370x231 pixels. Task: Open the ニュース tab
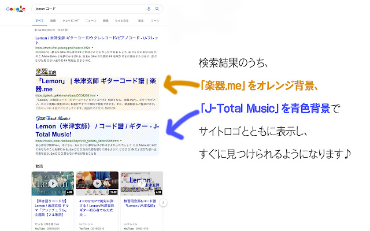[91, 21]
